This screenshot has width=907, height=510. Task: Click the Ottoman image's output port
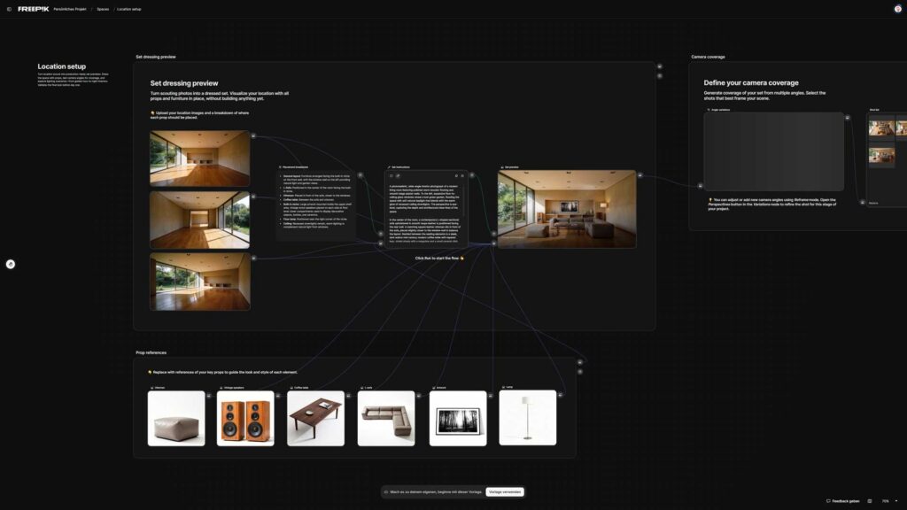click(209, 396)
